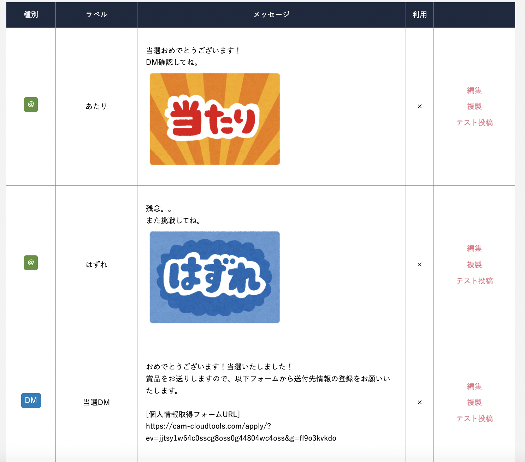
Task: Click the × mark in the はずれ row
Action: (420, 265)
